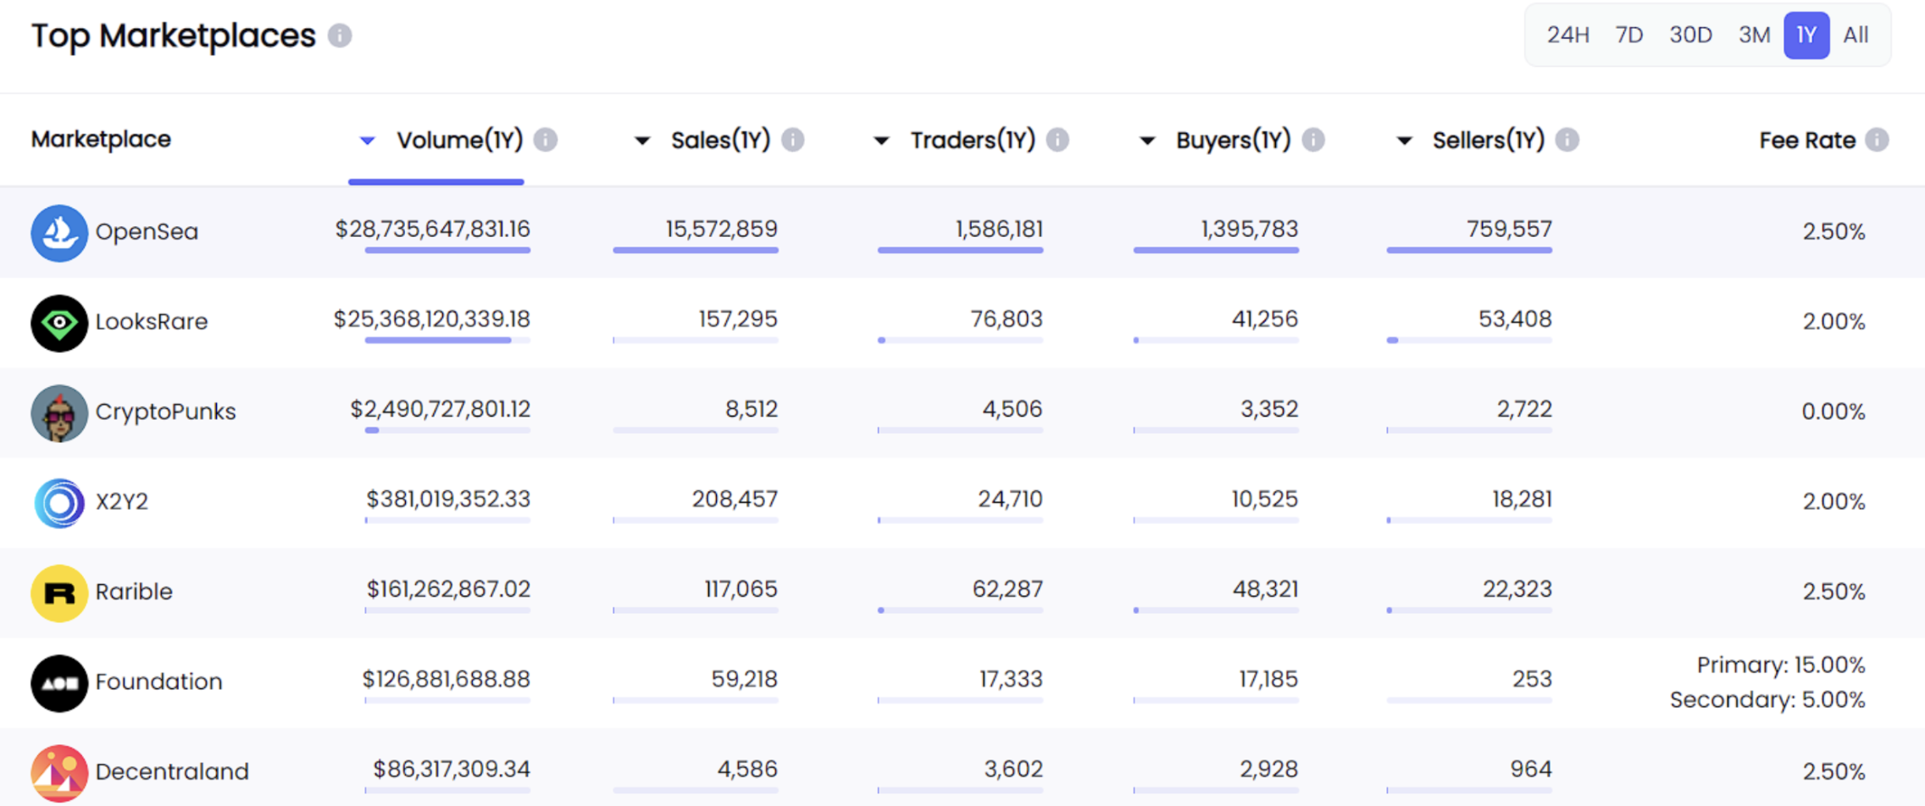This screenshot has height=806, width=1925.
Task: Open the Foundation marketplace link
Action: 158,682
